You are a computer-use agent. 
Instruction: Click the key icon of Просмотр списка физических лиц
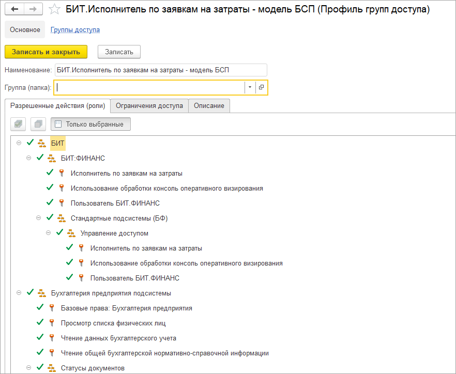point(52,323)
